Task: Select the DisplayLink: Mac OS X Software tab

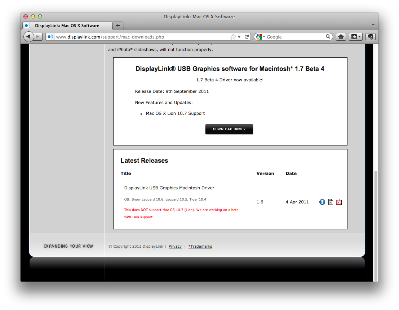Action: pyautogui.click(x=67, y=26)
